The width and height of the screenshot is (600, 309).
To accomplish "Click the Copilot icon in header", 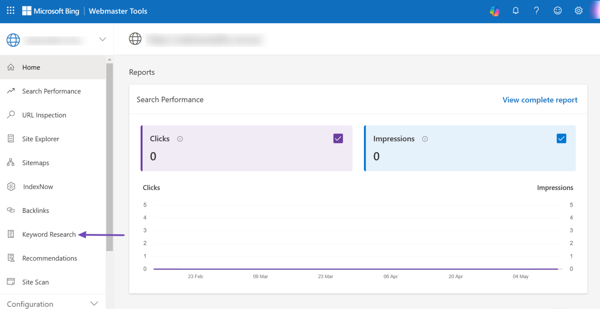I will (x=495, y=11).
